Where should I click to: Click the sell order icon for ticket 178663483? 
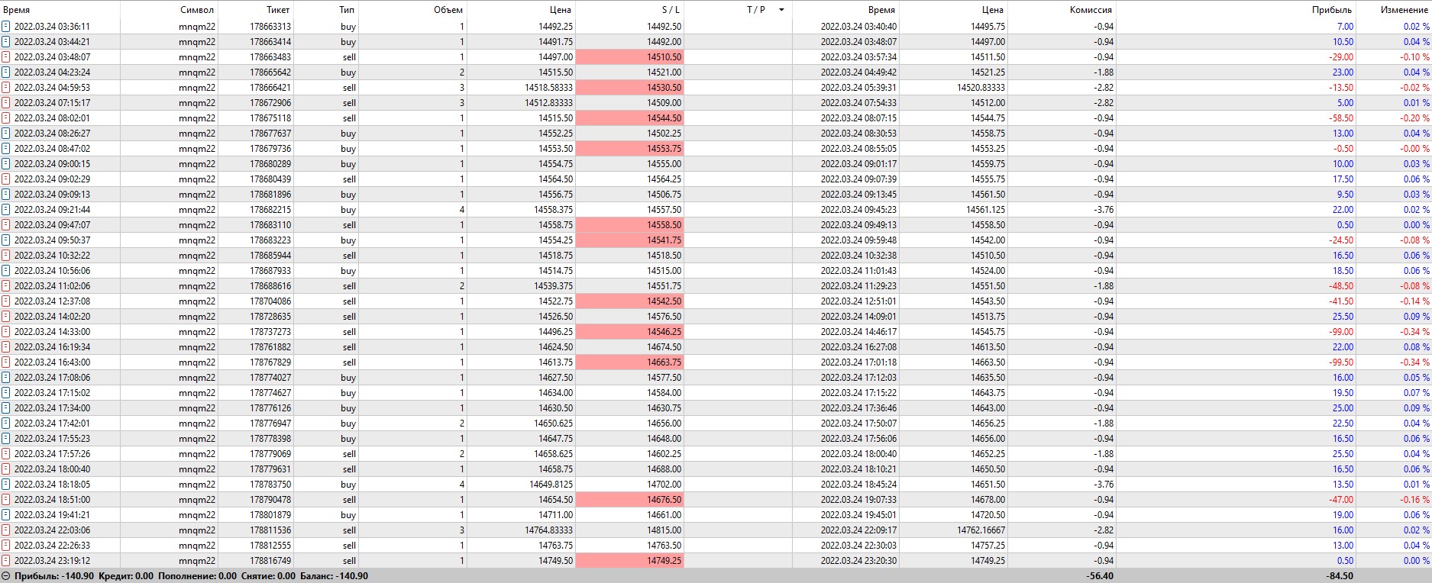pos(6,57)
